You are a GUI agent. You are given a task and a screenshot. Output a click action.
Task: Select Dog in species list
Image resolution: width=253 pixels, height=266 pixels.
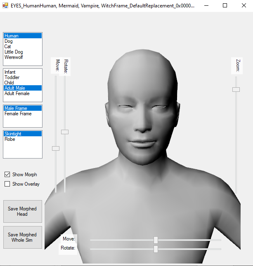tap(9, 41)
